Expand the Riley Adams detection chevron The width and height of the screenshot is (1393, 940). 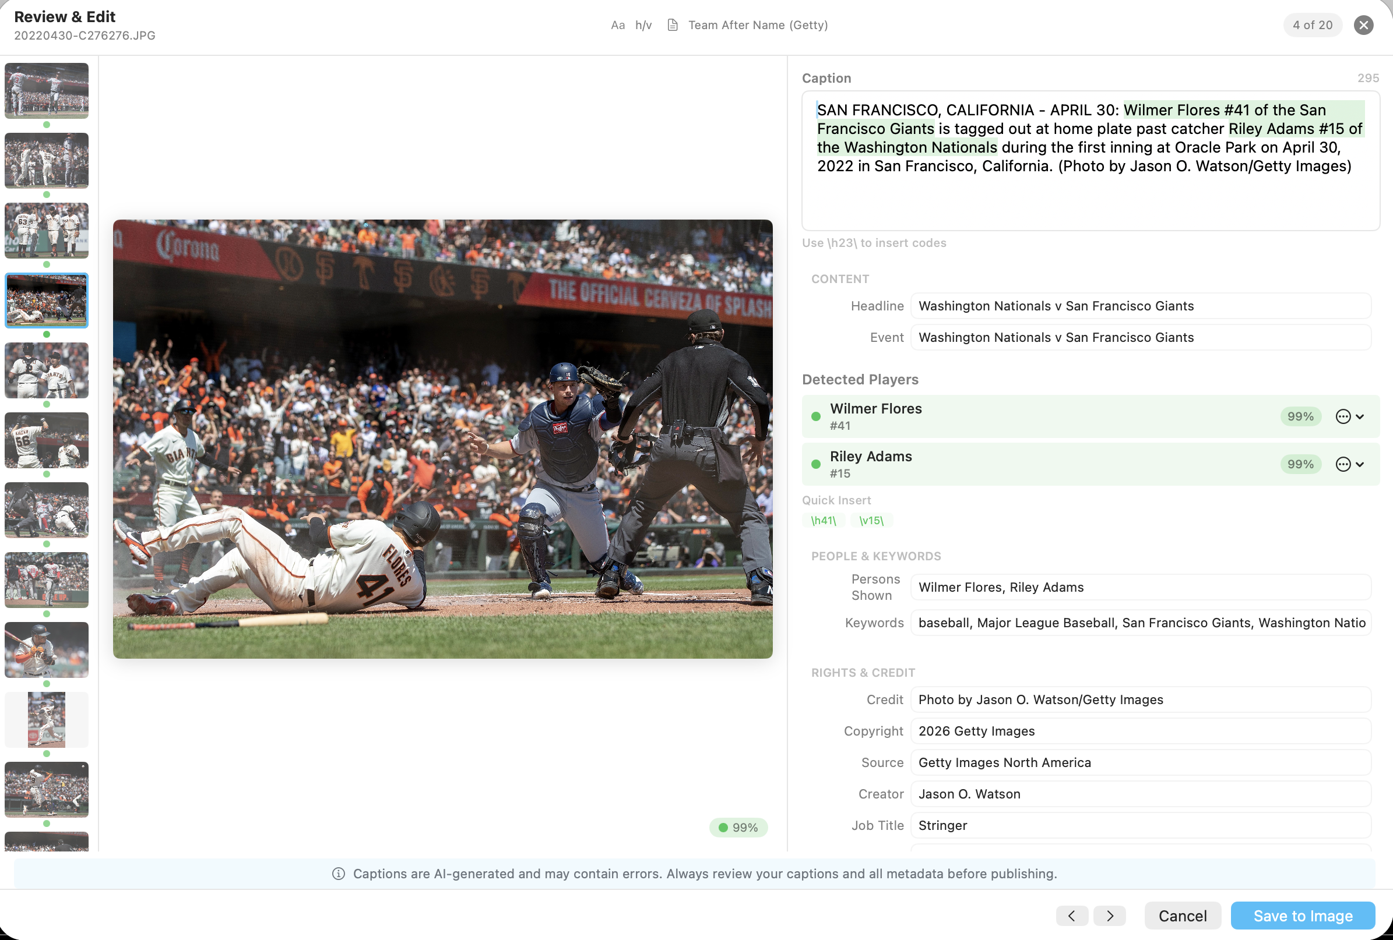1359,464
